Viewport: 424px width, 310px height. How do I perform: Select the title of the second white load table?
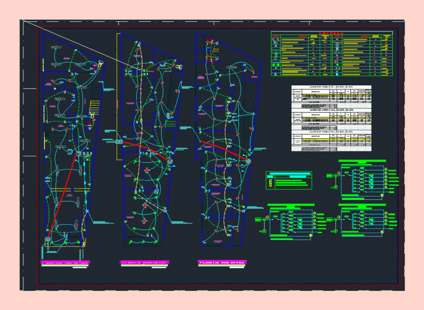[x=331, y=110]
